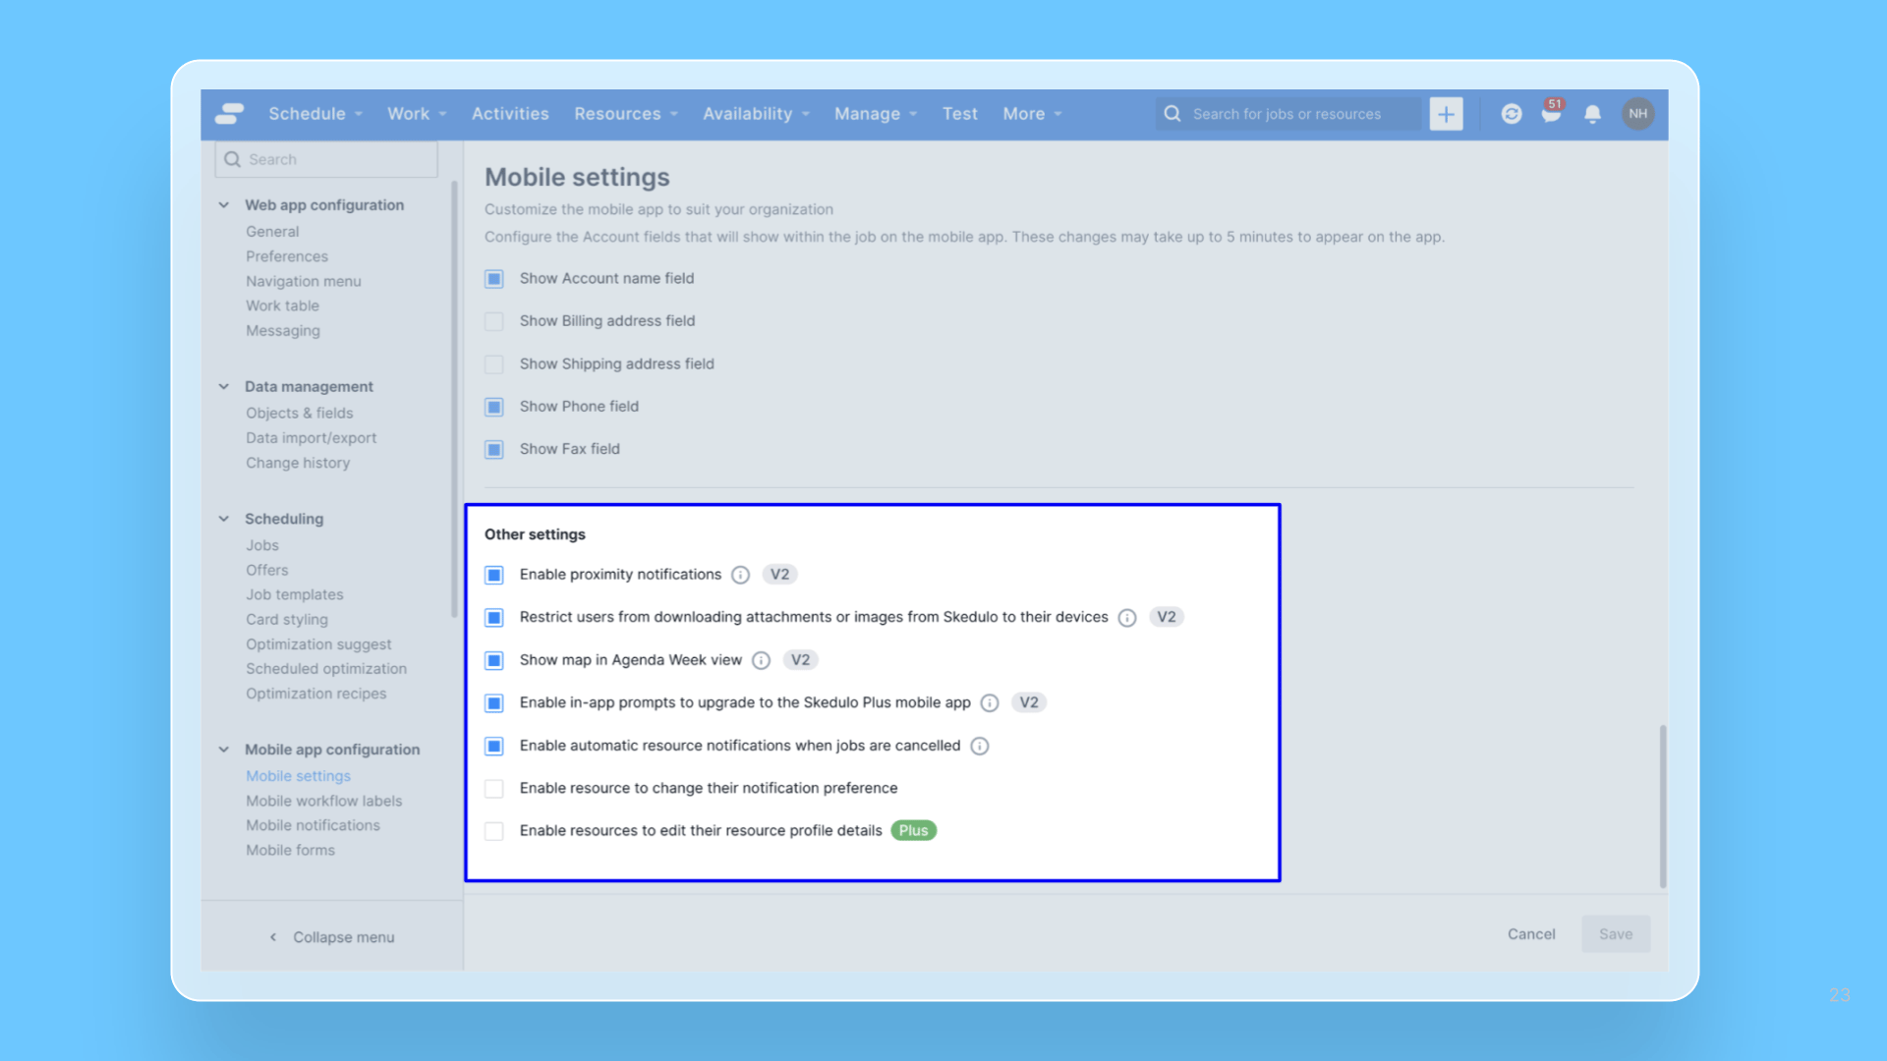The width and height of the screenshot is (1887, 1061).
Task: Open Data import/export page
Action: click(x=312, y=438)
